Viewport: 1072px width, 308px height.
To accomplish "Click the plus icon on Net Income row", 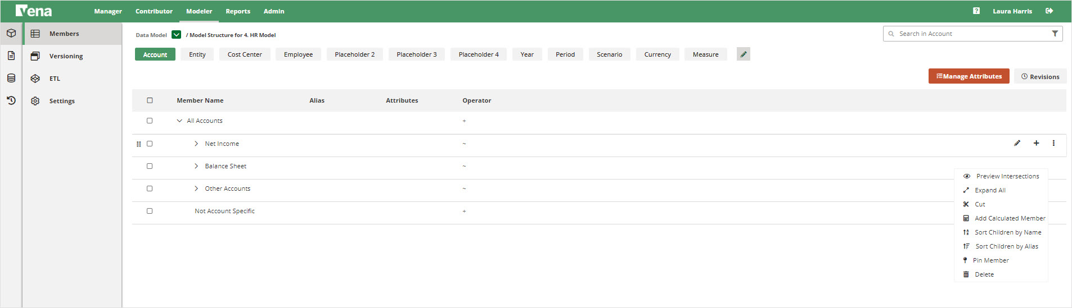I will click(x=1036, y=143).
